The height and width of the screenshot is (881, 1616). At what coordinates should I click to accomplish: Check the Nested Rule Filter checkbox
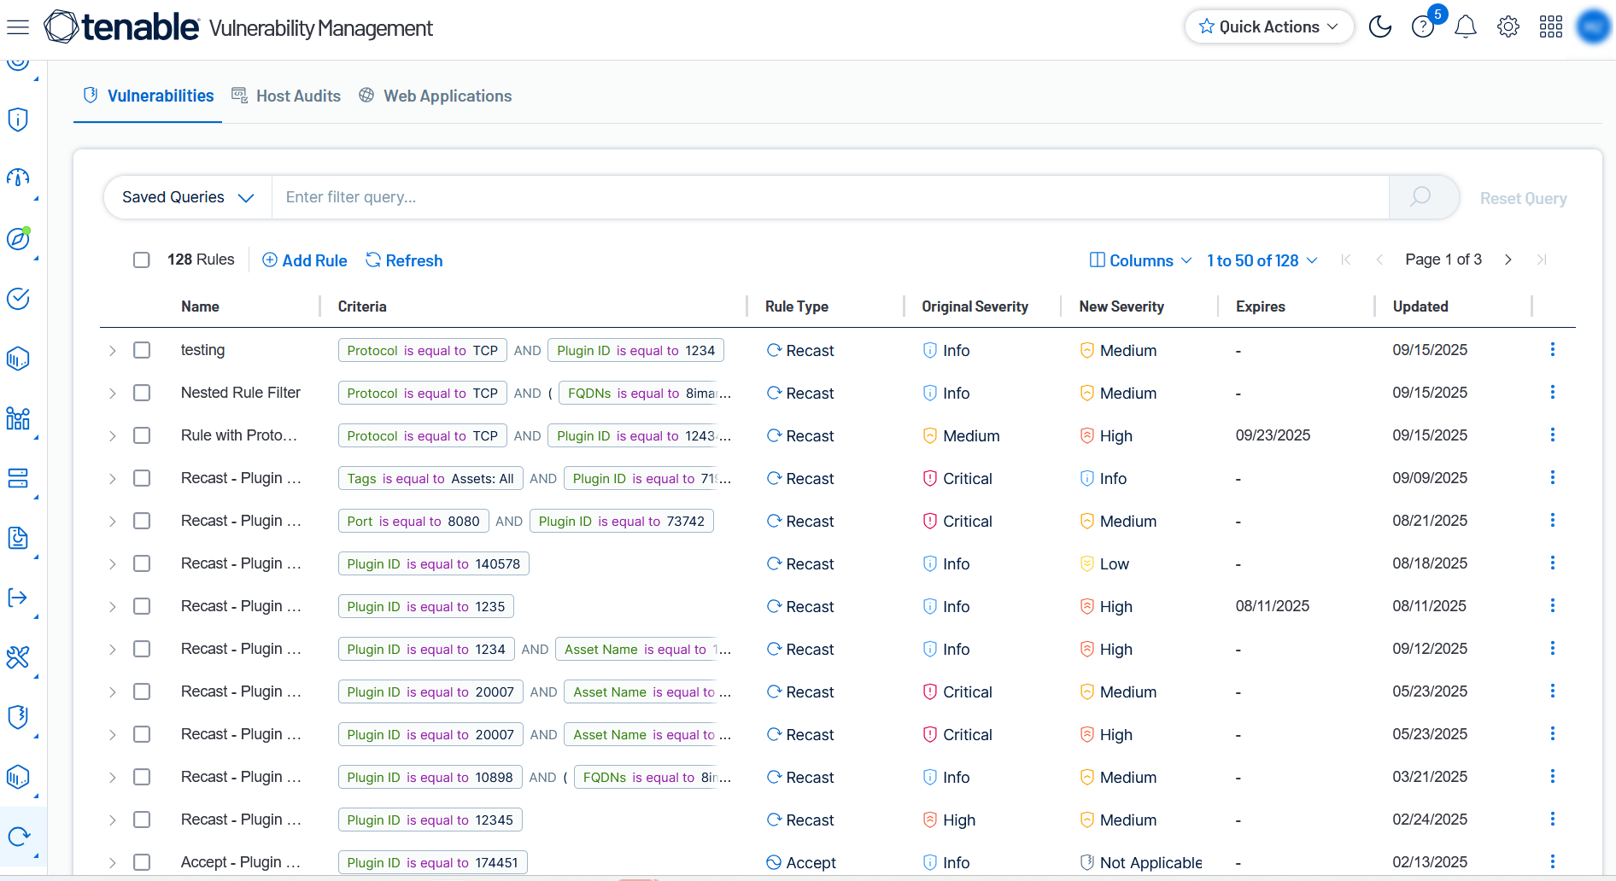[142, 393]
